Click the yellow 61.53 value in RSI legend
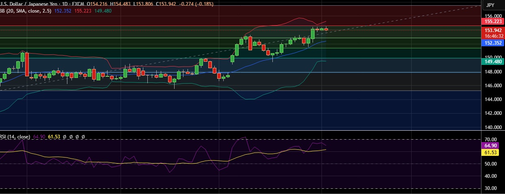The height and width of the screenshot is (194, 505). [x=54, y=137]
